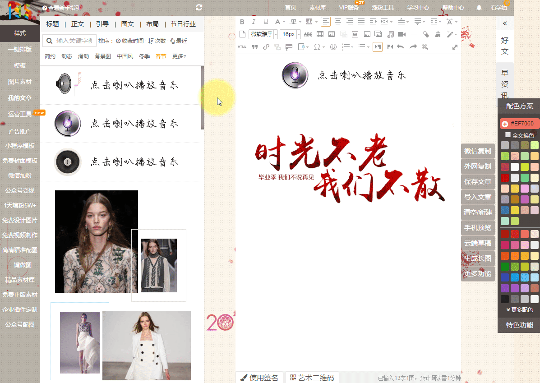Apply italic formatting
This screenshot has height=383, width=540.
(254, 22)
